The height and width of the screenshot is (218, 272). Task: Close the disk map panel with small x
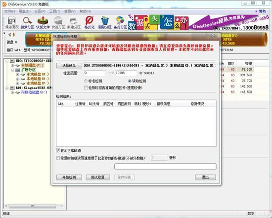(x=4, y=33)
